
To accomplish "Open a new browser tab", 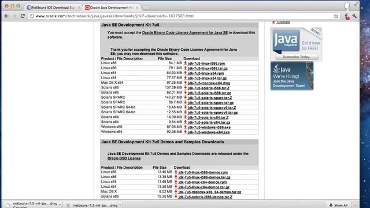I will pos(146,8).
